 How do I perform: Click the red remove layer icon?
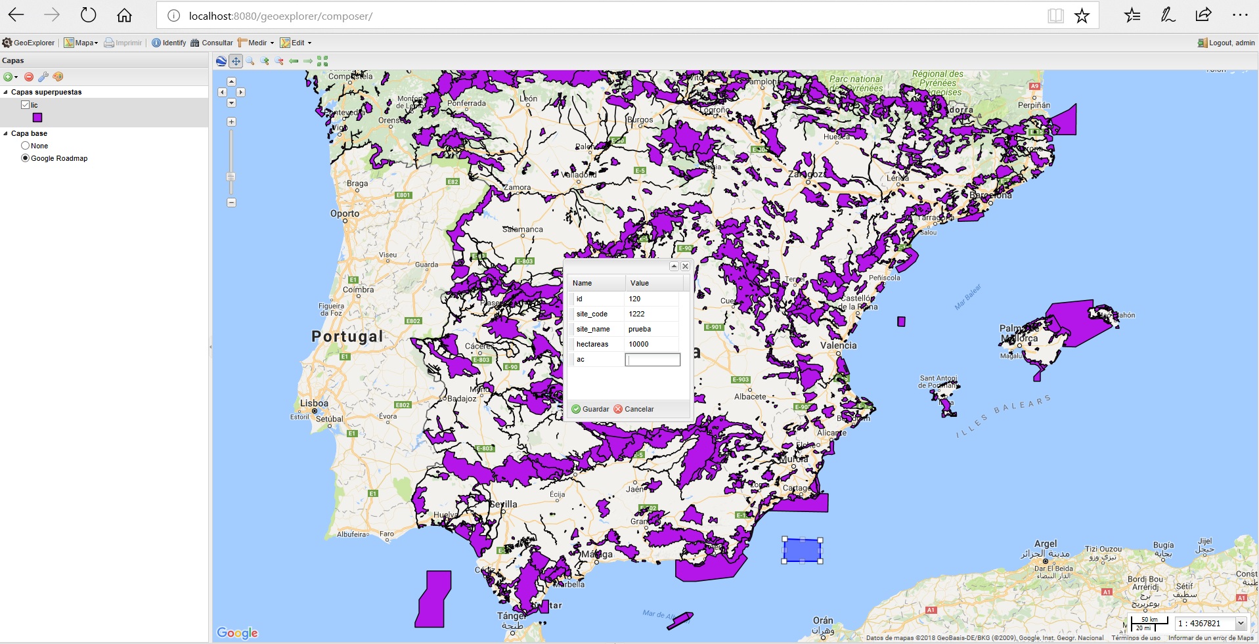tap(29, 77)
